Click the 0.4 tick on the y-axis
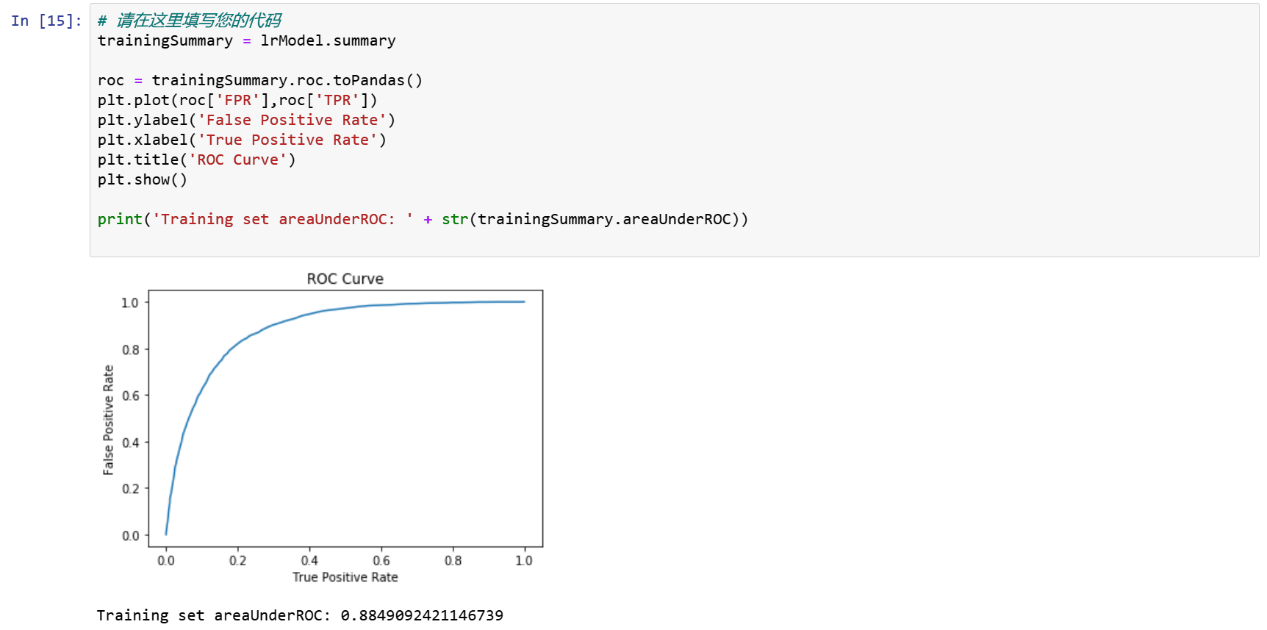 click(x=130, y=443)
